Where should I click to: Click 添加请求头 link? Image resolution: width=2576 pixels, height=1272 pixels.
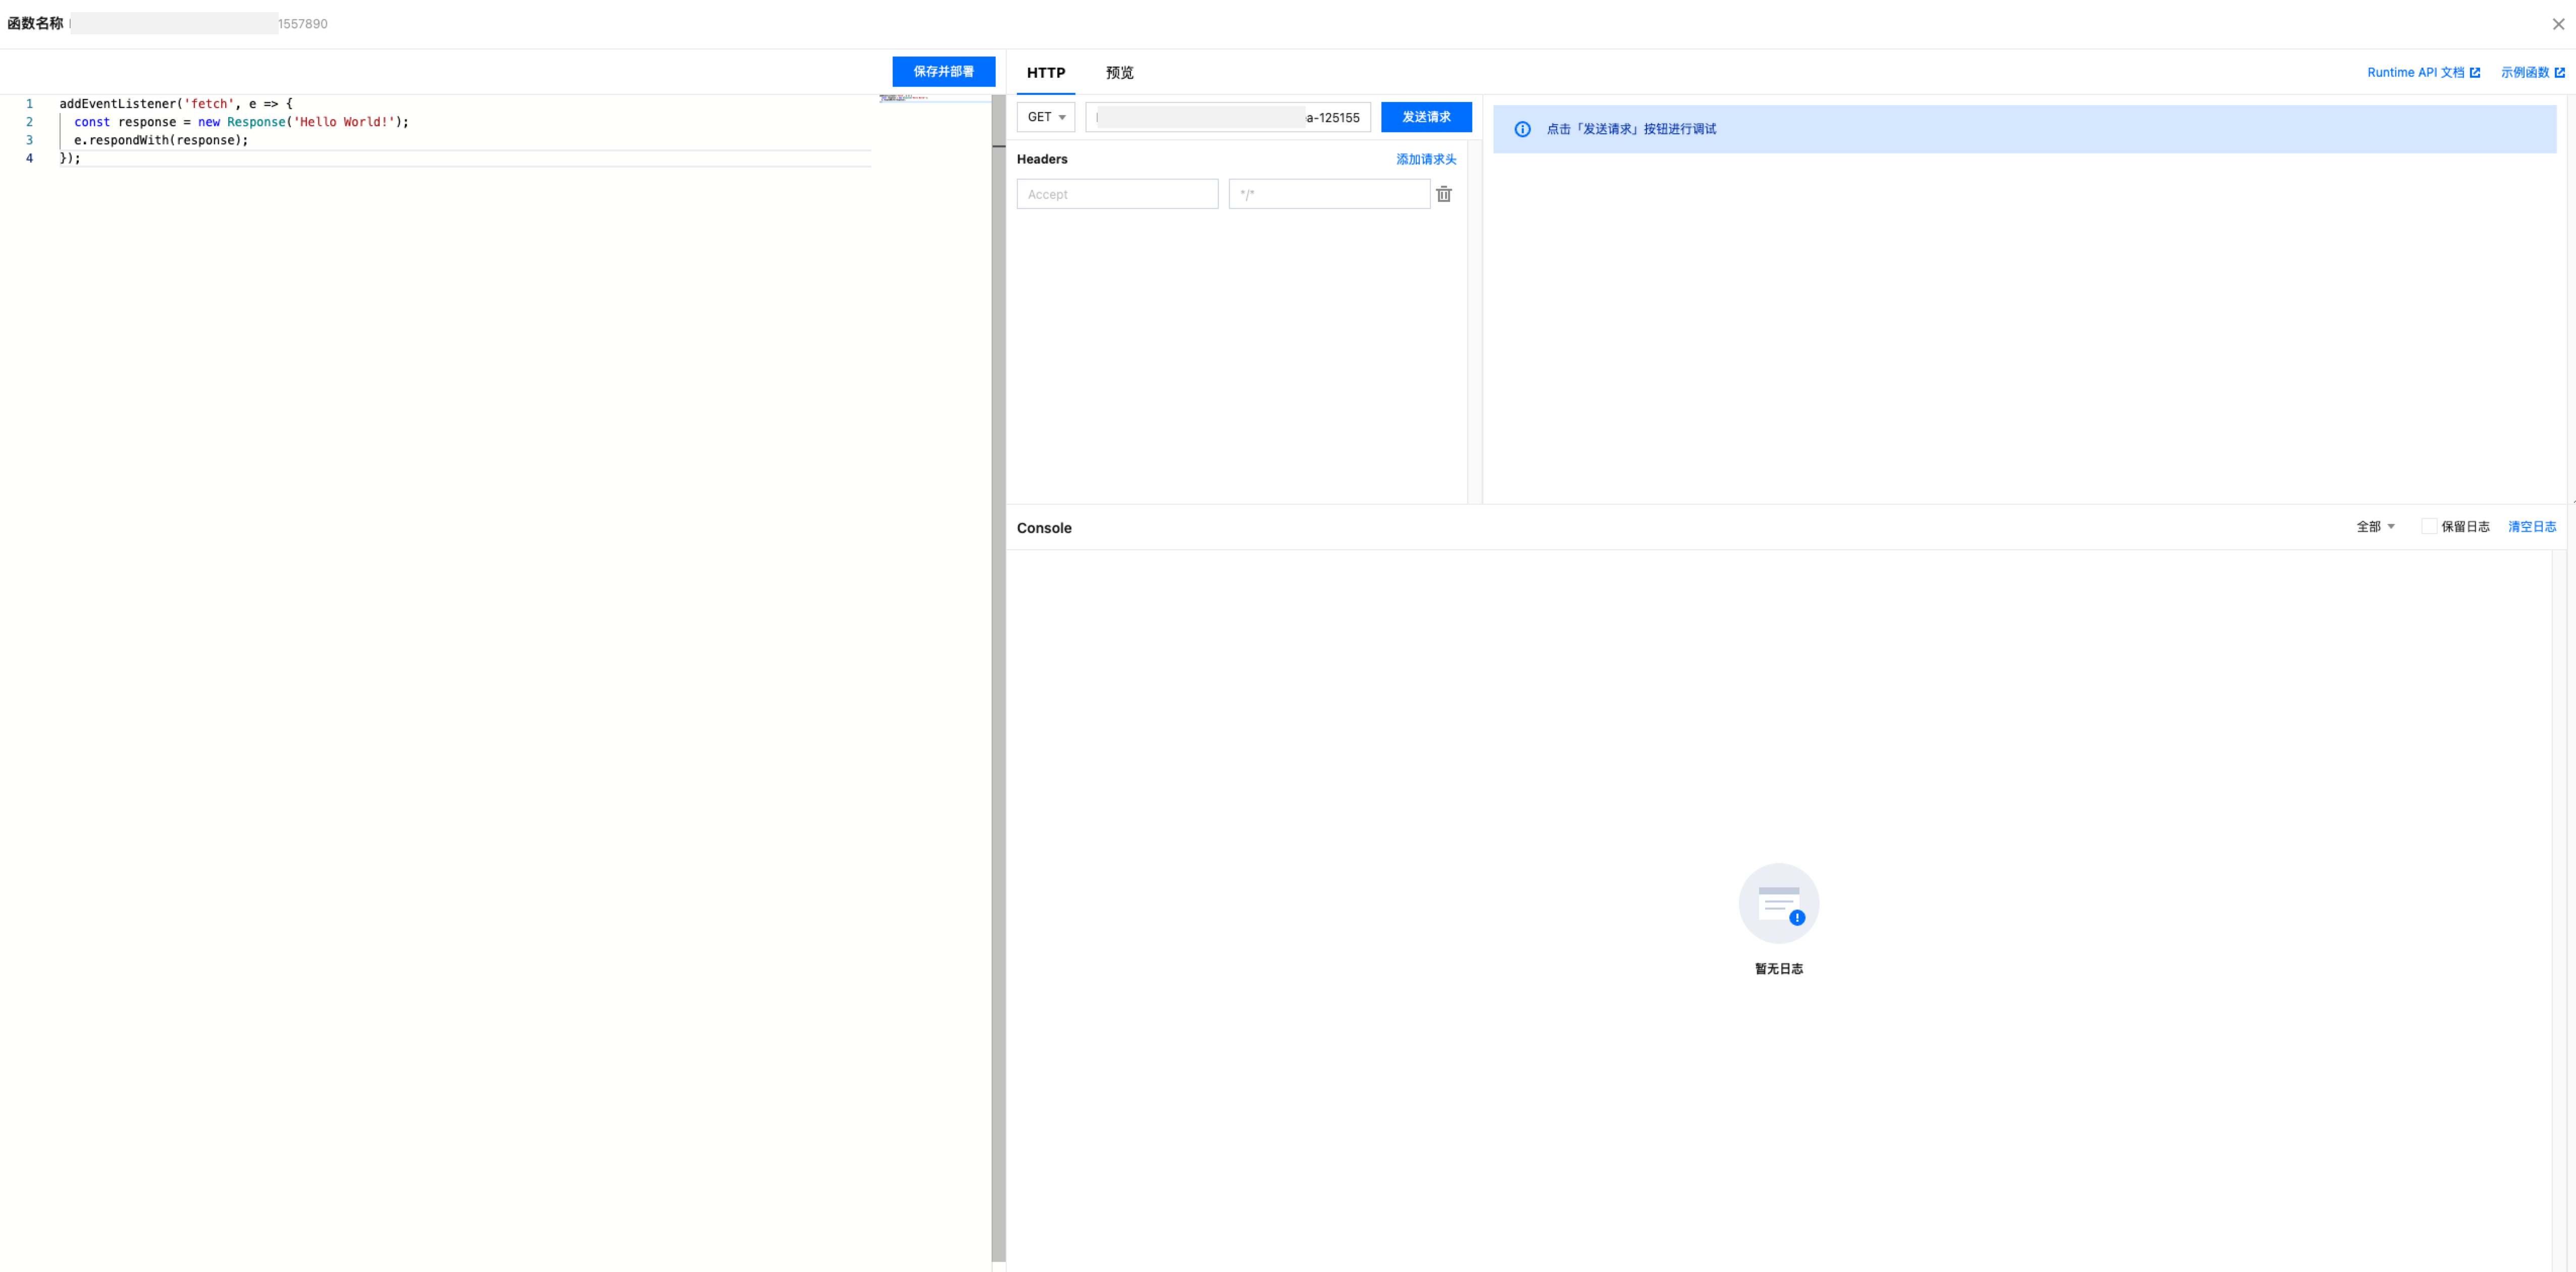(x=1425, y=159)
